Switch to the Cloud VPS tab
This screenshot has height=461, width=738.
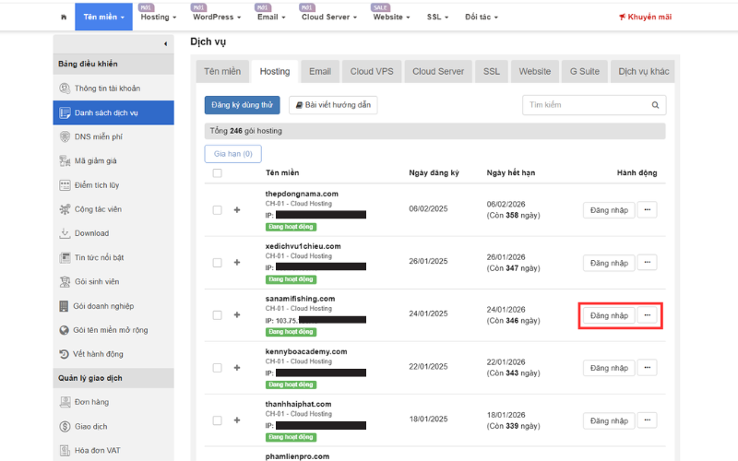[x=372, y=72]
